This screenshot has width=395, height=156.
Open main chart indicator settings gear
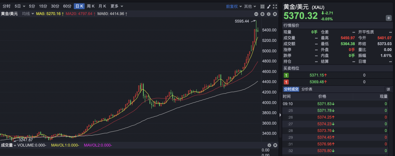point(268,14)
